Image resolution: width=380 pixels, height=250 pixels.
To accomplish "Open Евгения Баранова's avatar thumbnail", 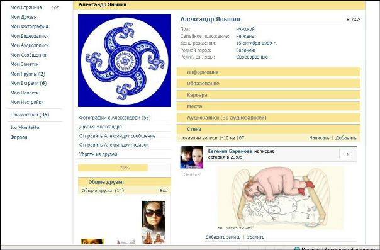I will (191, 157).
